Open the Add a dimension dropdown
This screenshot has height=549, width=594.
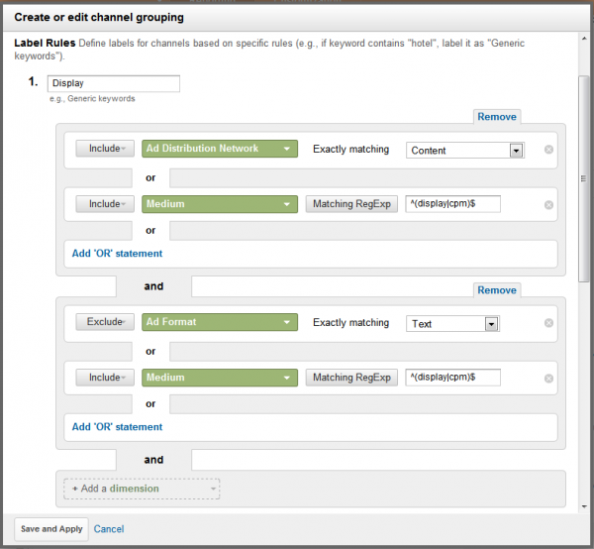coord(142,489)
